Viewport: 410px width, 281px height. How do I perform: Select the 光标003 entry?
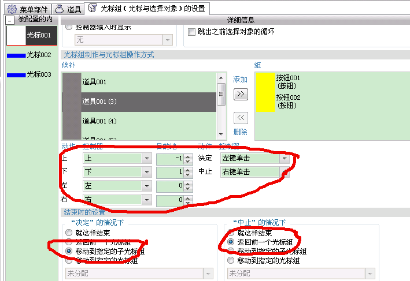pyautogui.click(x=32, y=74)
